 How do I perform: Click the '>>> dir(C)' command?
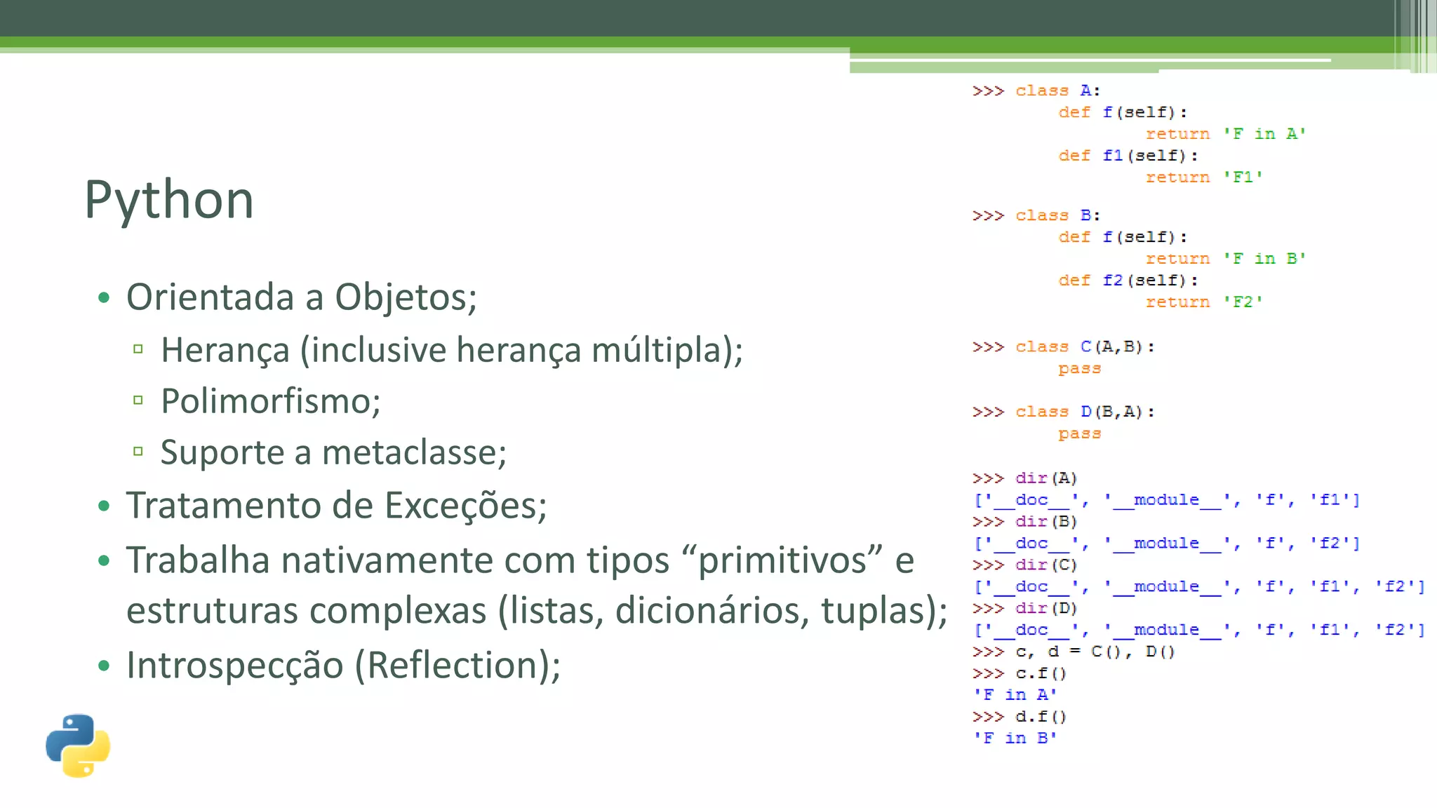(1025, 565)
